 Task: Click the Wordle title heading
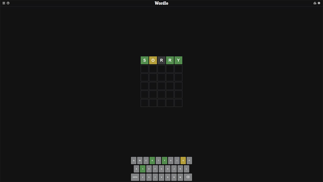pos(161,3)
